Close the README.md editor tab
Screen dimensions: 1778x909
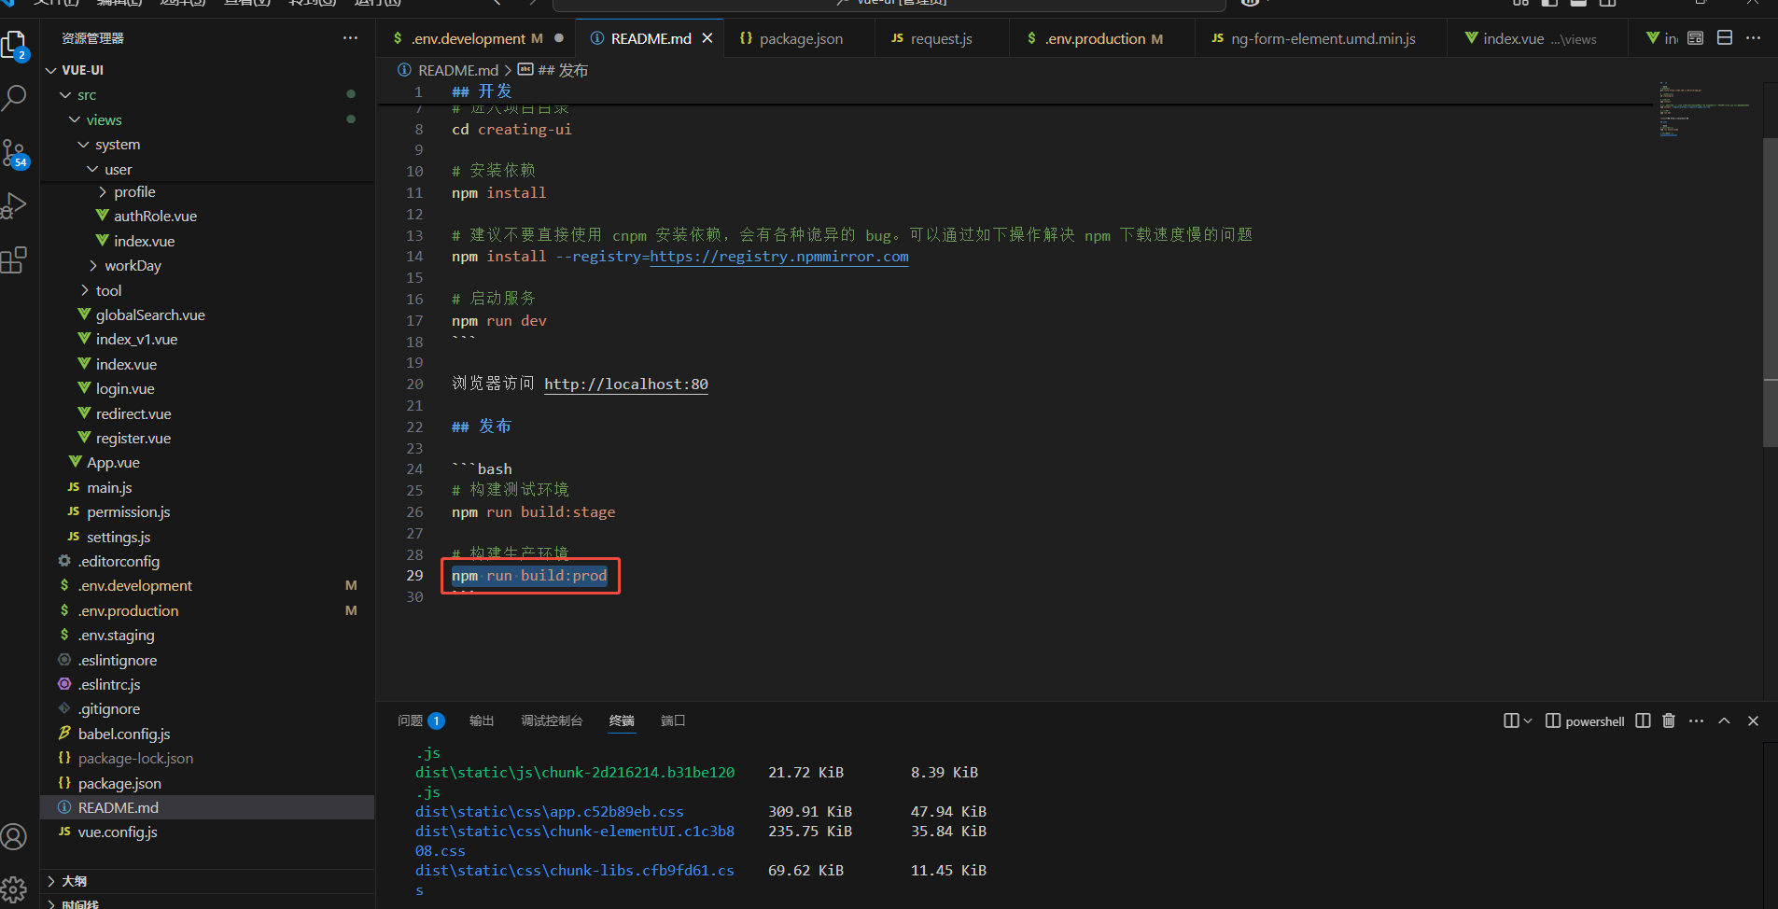tap(707, 38)
